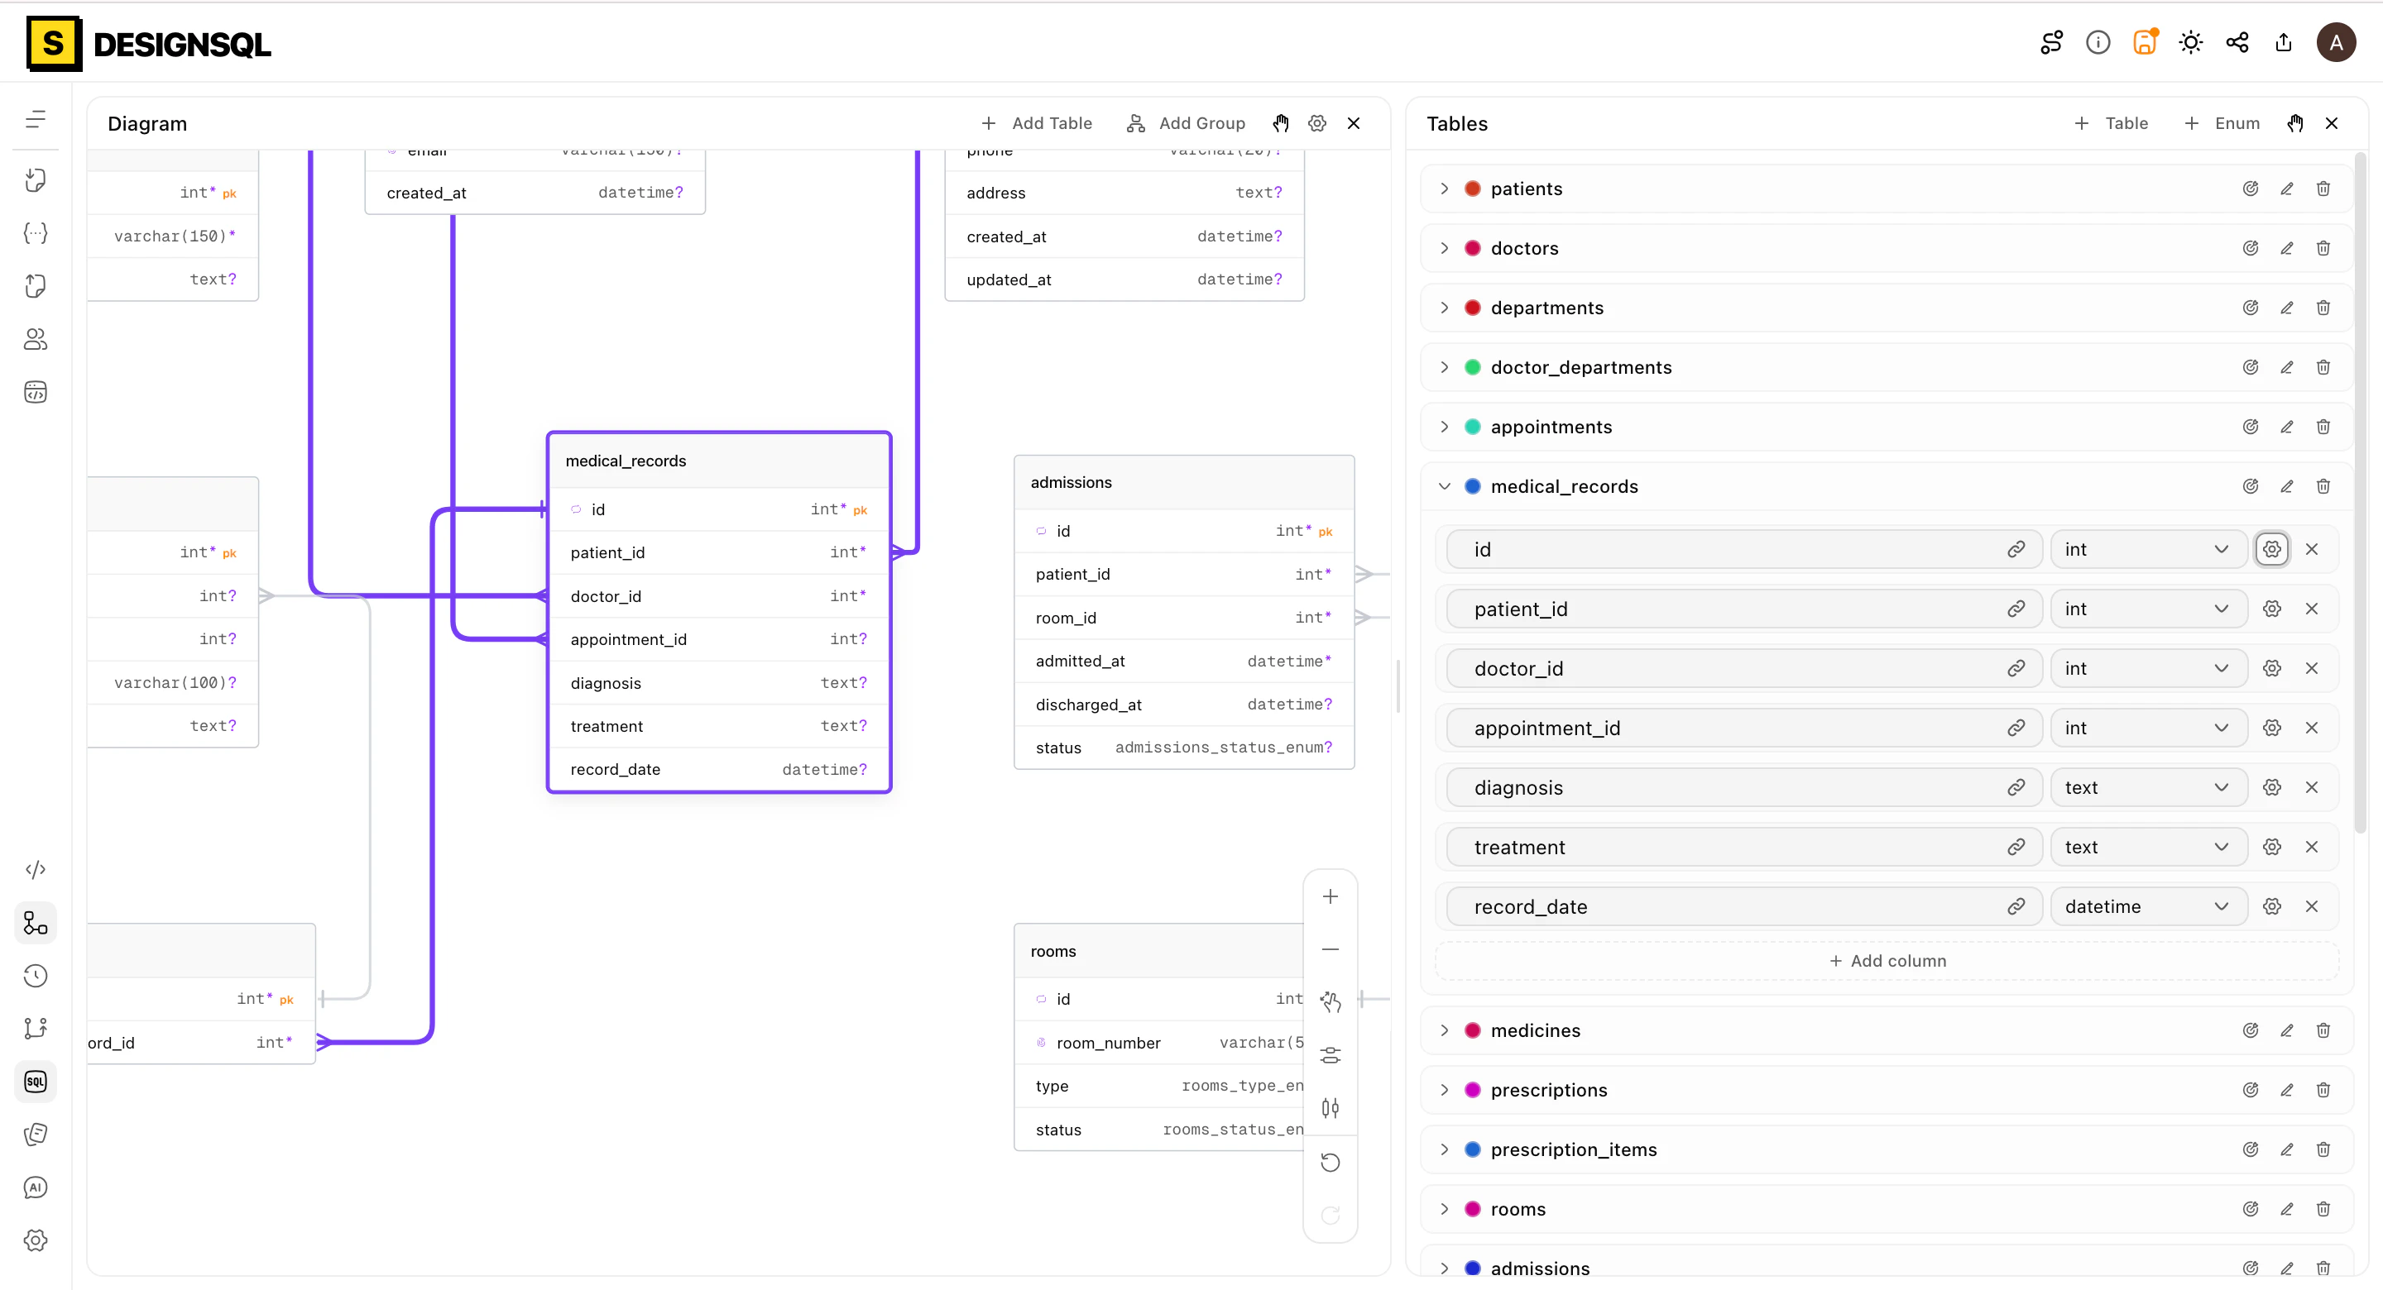Click Add Table in the Diagram header
Image resolution: width=2383 pixels, height=1290 pixels.
coord(1036,123)
